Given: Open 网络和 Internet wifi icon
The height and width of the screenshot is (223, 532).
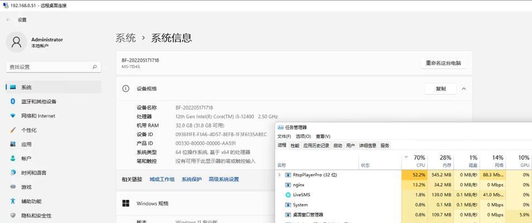Looking at the screenshot, I should point(13,116).
